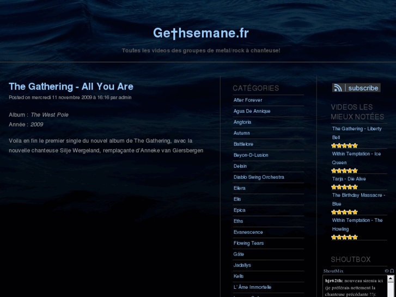Click star rating under Ice Queen
This screenshot has width=396, height=297.
[x=344, y=171]
